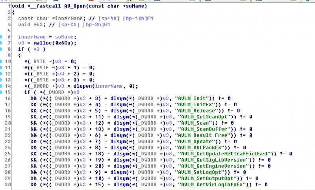This screenshot has width=315, height=190.
Task: Click the 0x6Cu constant
Action: coord(63,43)
